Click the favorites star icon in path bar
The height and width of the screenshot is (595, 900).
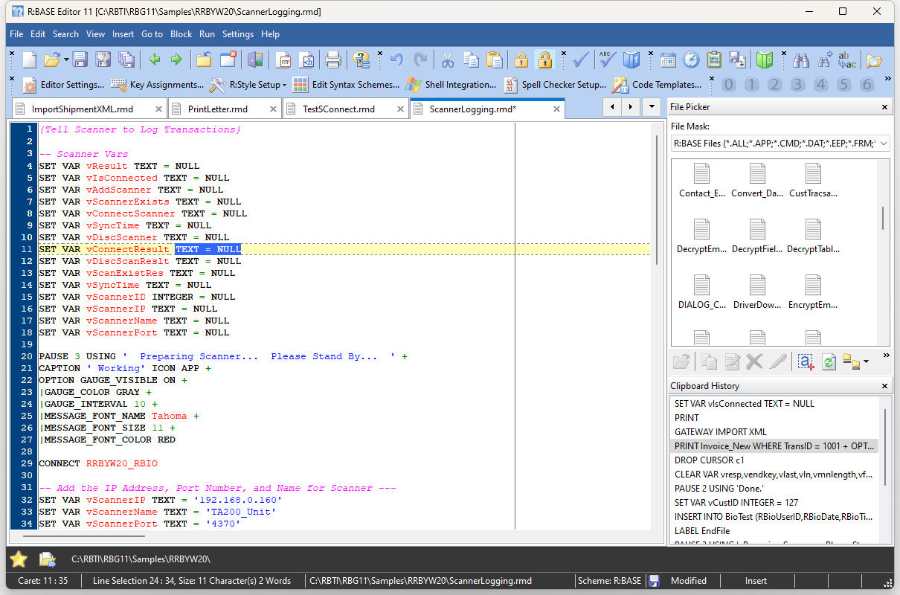[19, 559]
